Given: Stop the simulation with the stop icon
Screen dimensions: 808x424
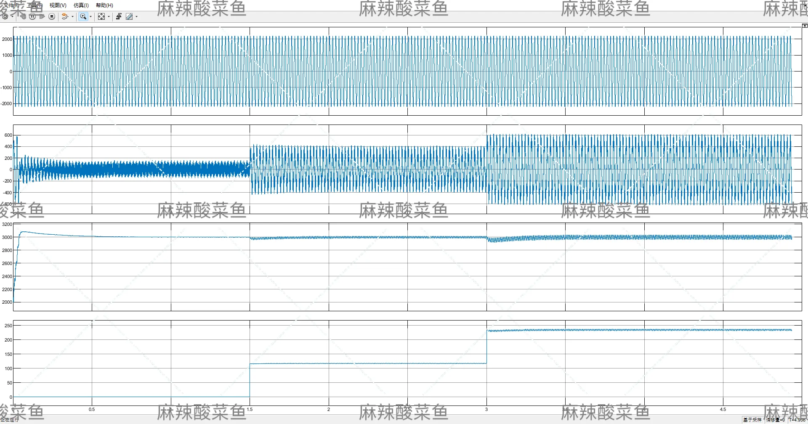Looking at the screenshot, I should (x=52, y=16).
